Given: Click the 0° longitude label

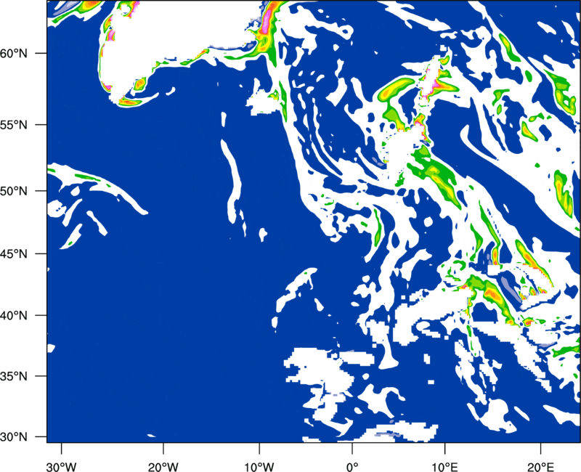Looking at the screenshot, I should (x=352, y=467).
